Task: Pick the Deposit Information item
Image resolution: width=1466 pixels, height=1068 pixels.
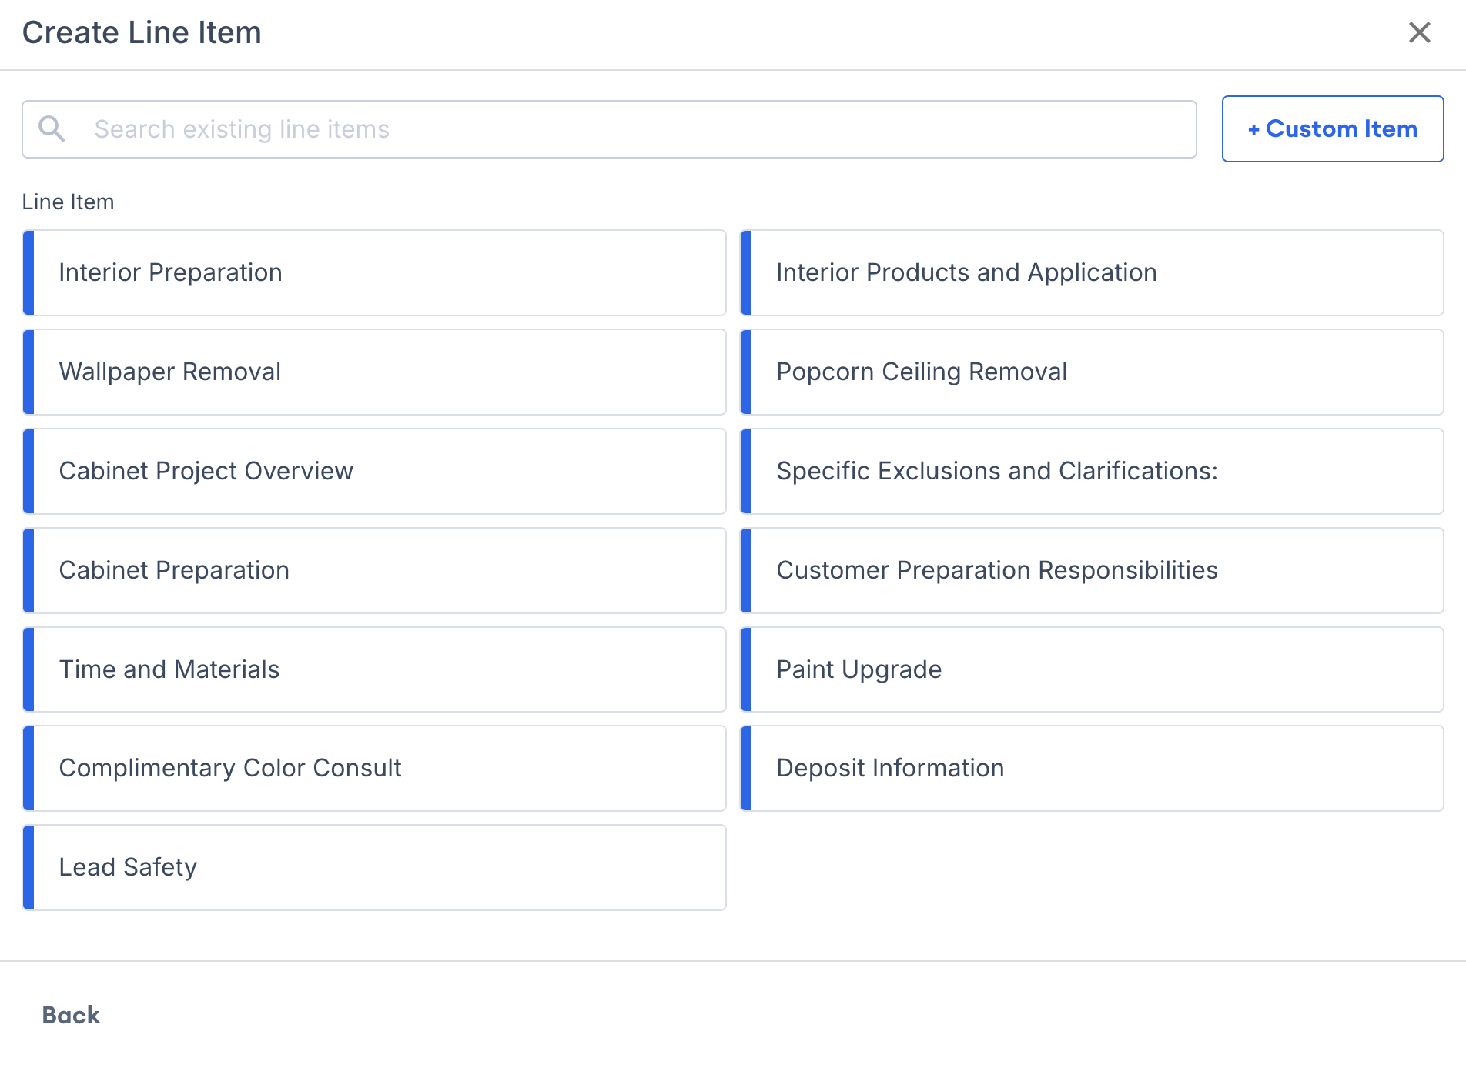Action: point(1092,768)
